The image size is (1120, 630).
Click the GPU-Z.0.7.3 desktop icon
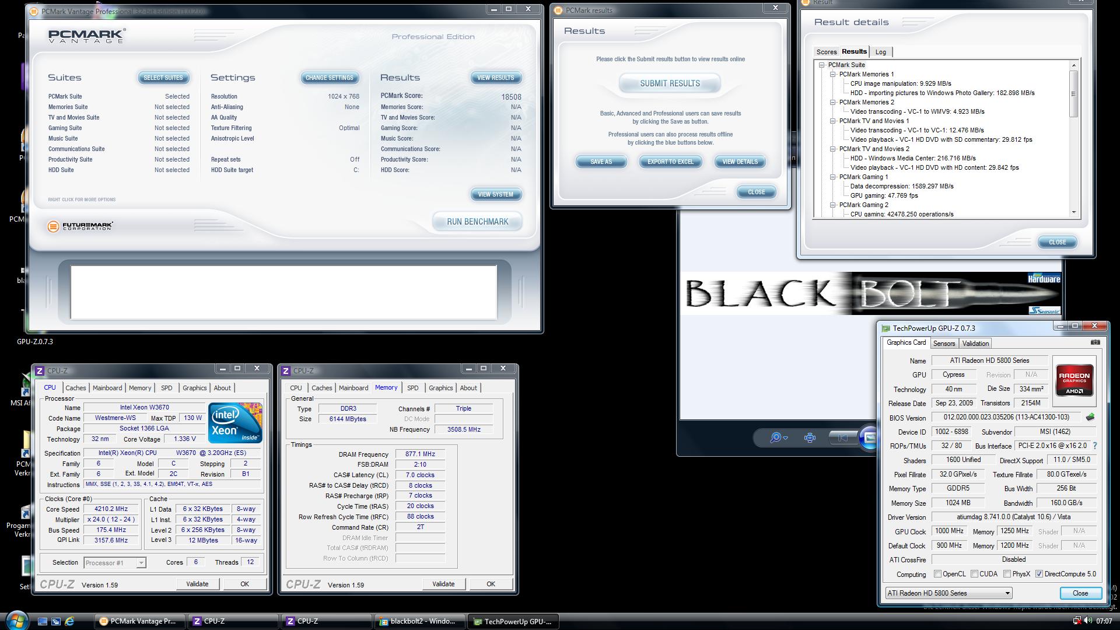(34, 341)
